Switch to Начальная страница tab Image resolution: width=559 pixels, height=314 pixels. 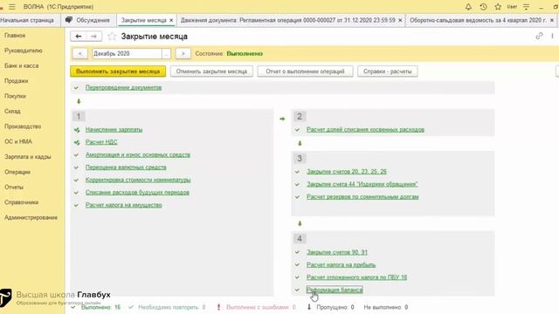pyautogui.click(x=27, y=20)
